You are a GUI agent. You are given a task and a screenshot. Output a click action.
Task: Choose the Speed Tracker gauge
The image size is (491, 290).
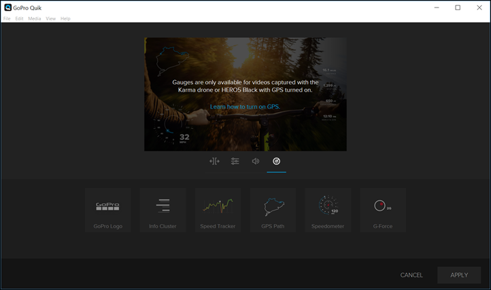pyautogui.click(x=218, y=211)
